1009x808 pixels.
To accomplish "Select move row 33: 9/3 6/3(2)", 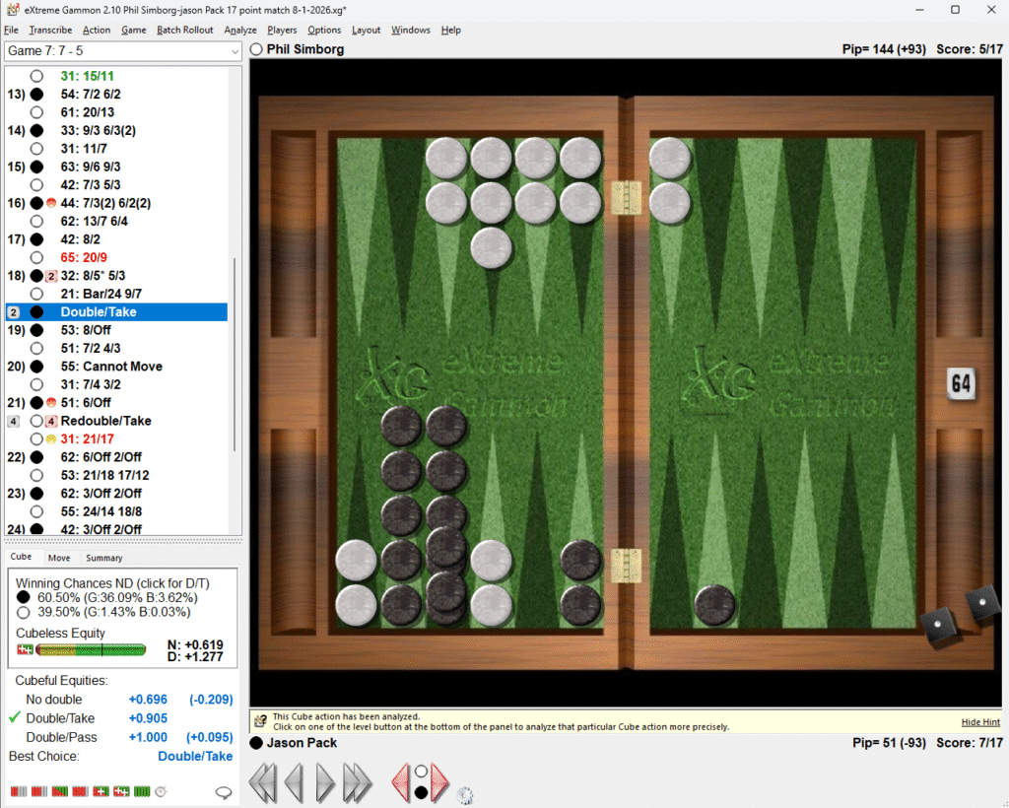I will coord(116,131).
